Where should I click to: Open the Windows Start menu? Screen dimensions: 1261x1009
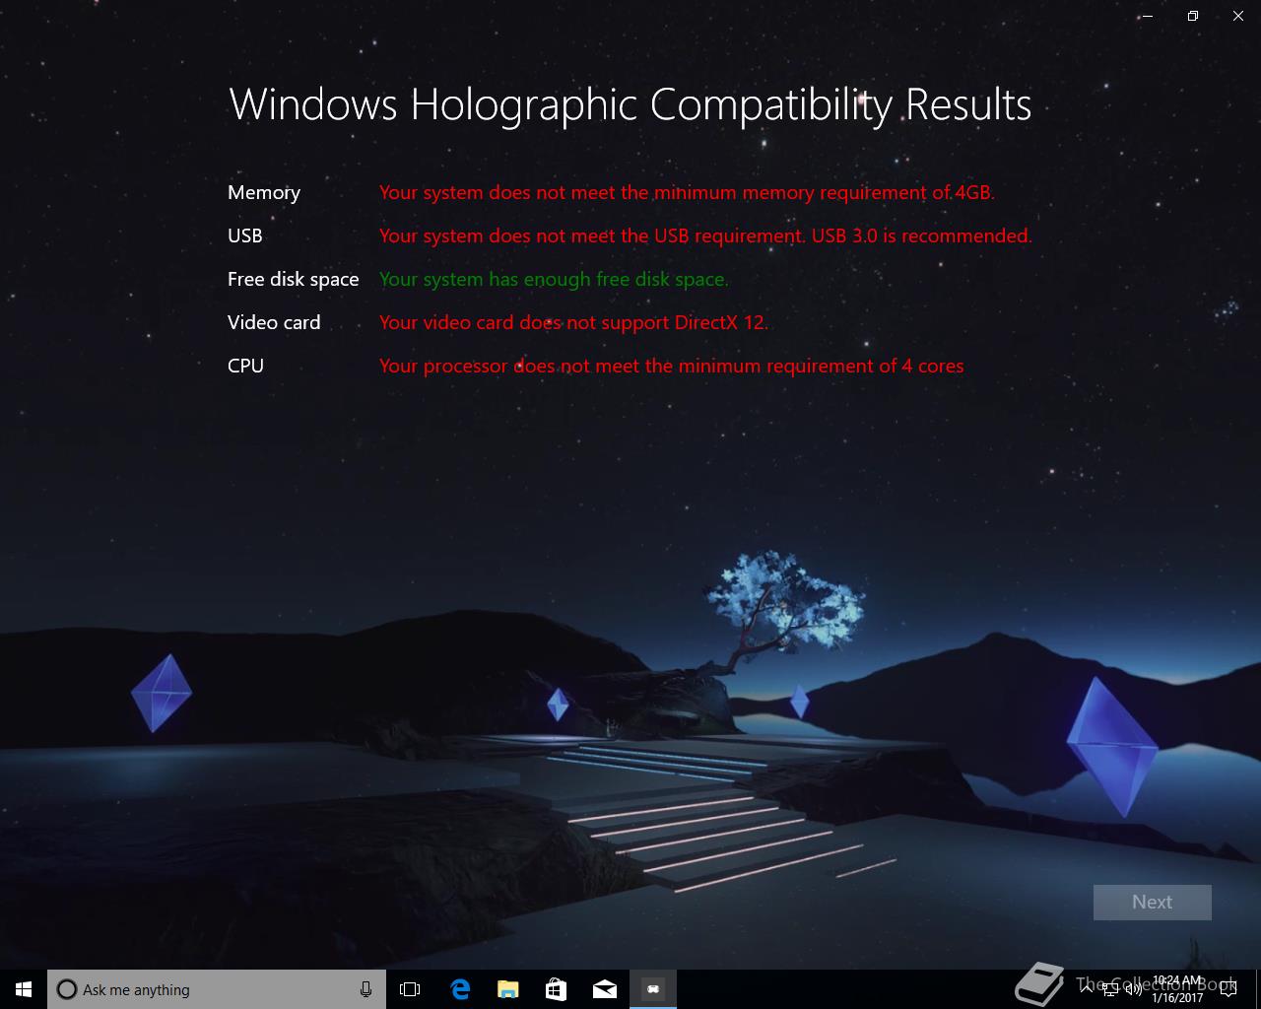pyautogui.click(x=24, y=989)
